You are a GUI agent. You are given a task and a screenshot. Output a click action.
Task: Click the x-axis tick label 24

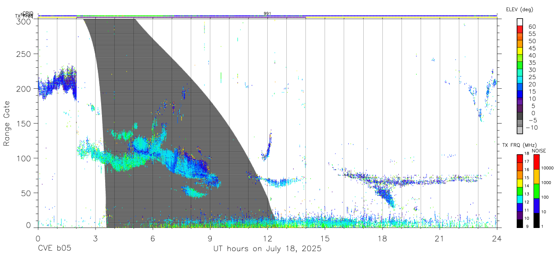(x=497, y=238)
